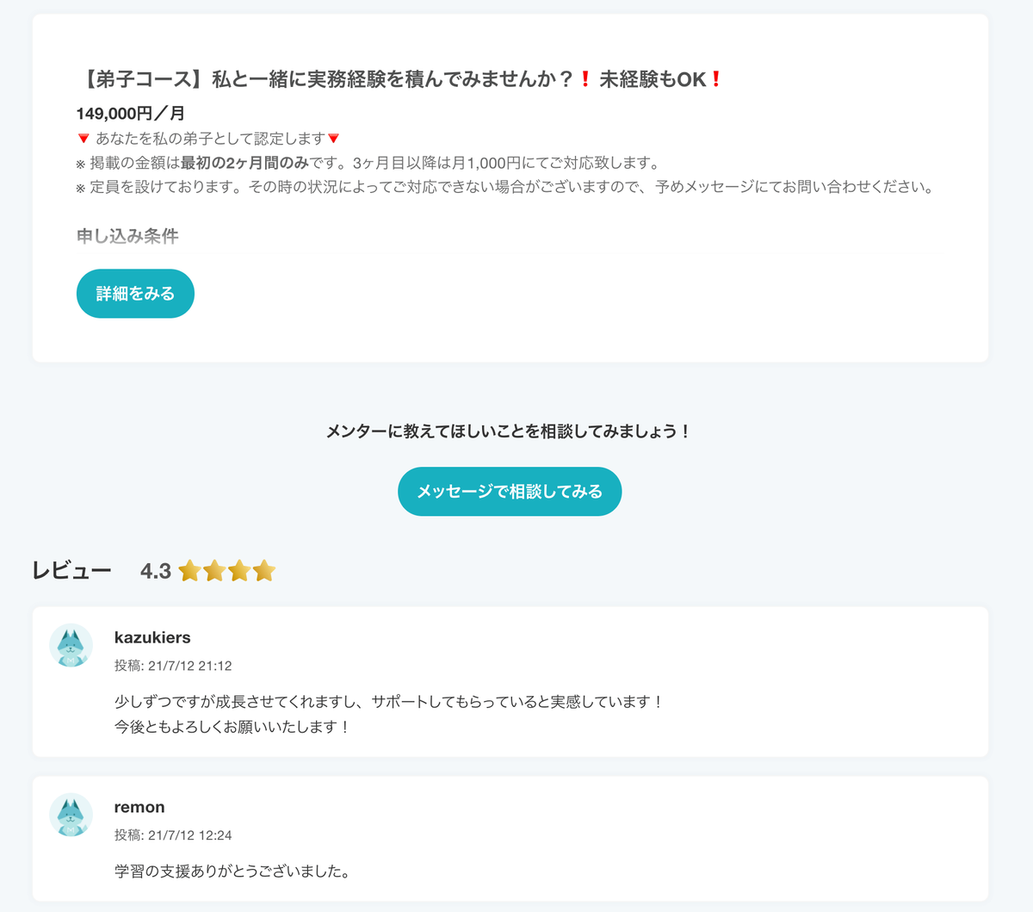The width and height of the screenshot is (1033, 912).
Task: Click review line starting 少しずつですが成長させて
Action: coord(389,702)
